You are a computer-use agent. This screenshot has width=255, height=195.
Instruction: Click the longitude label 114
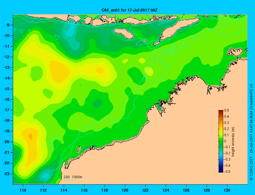64,190
